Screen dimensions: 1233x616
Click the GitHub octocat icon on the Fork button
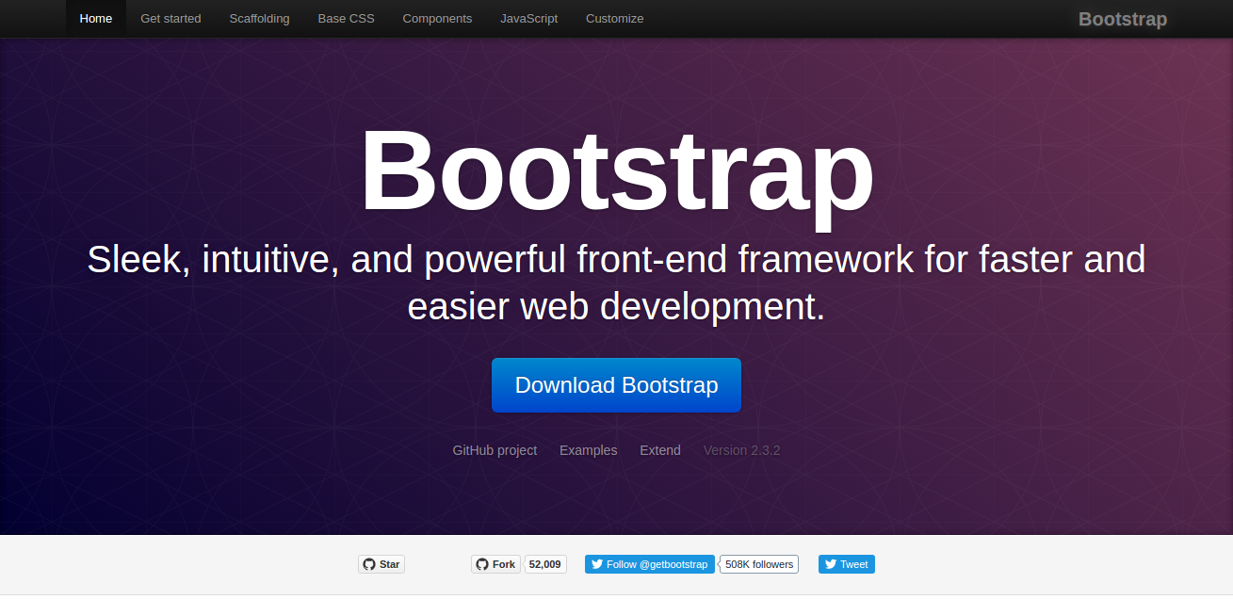pyautogui.click(x=481, y=563)
